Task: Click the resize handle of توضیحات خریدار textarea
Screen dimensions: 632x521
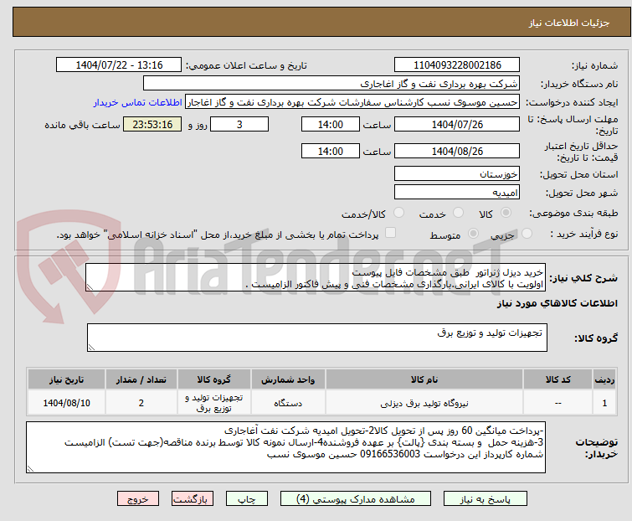Action: [x=30, y=468]
